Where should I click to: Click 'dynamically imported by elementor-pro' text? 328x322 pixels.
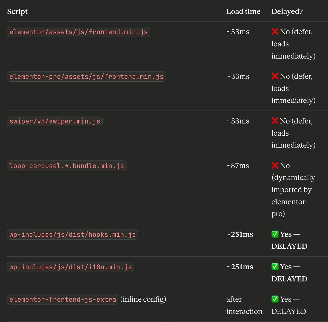293,196
